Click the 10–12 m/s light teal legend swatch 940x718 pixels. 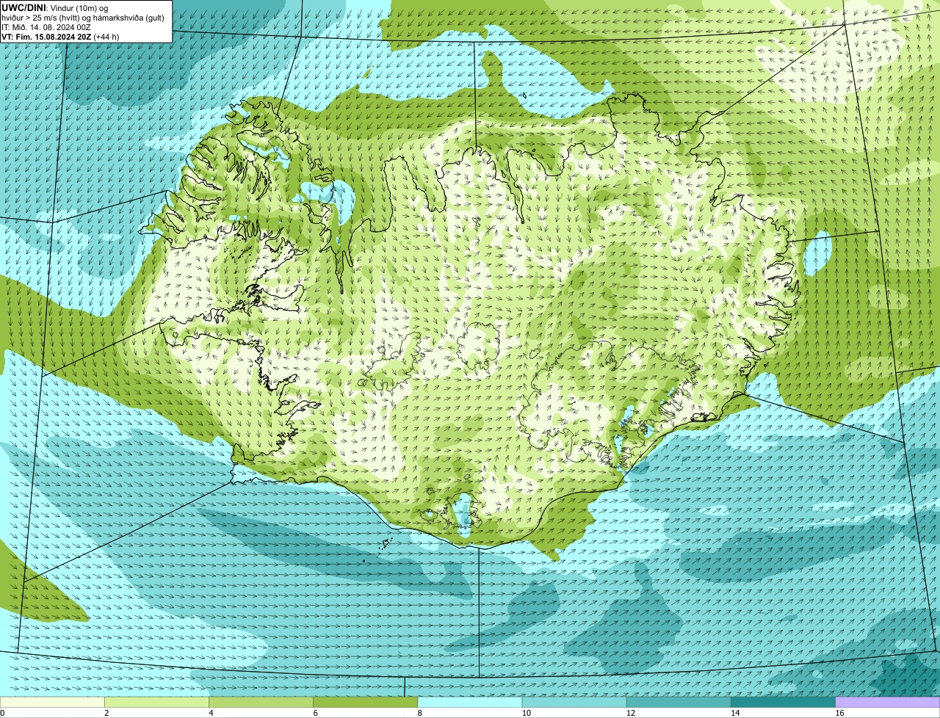point(574,703)
